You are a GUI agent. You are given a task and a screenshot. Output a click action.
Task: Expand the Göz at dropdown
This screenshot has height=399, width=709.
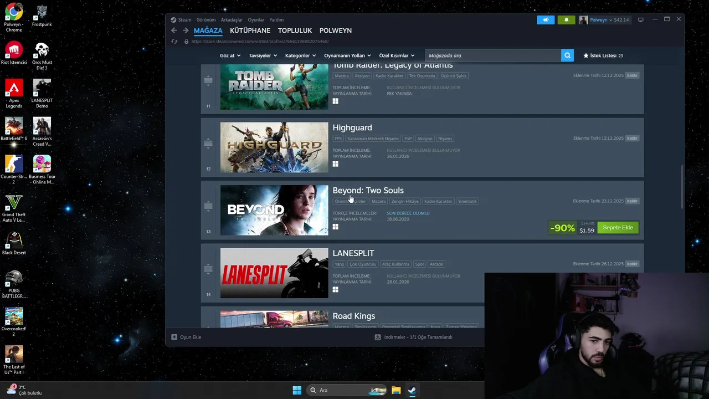[230, 55]
